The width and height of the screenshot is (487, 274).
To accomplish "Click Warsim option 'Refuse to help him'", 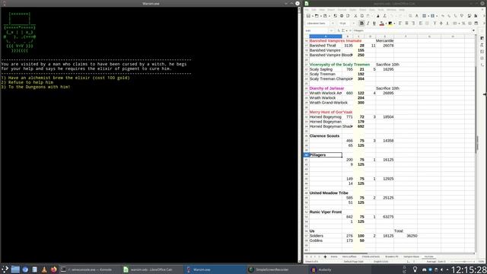I will (27, 82).
